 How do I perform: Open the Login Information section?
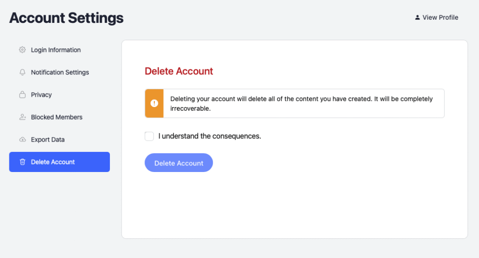pos(56,50)
